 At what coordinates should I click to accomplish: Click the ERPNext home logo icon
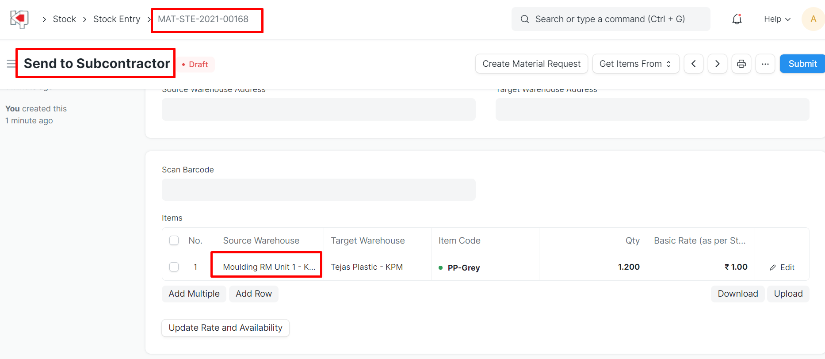(19, 19)
